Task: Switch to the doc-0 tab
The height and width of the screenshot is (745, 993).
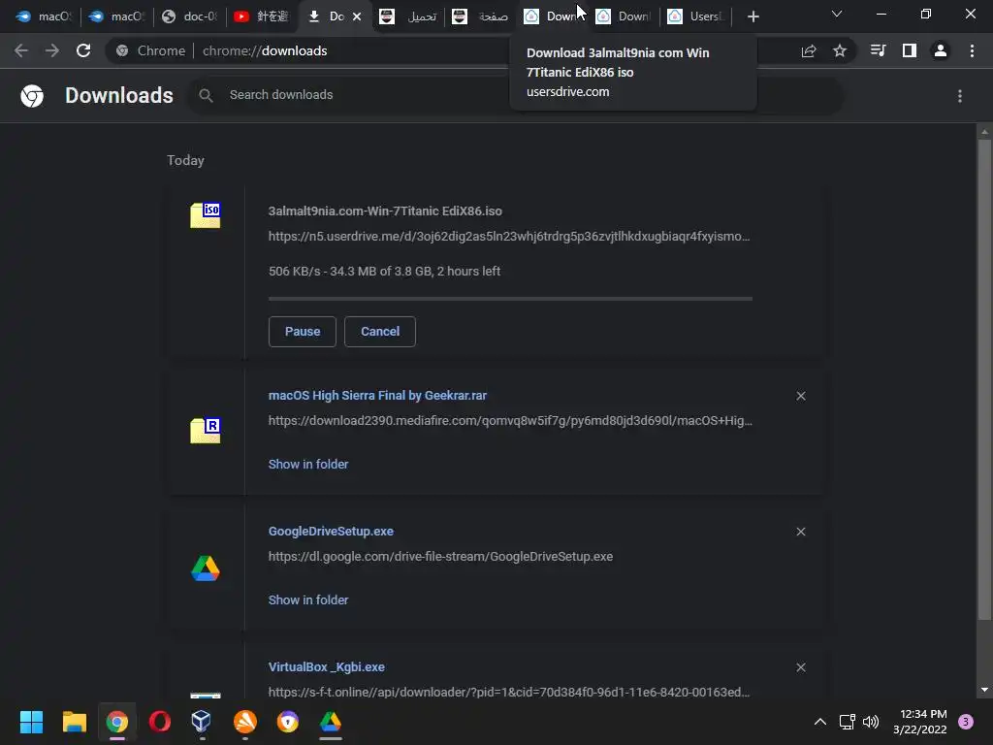Action: (x=190, y=16)
